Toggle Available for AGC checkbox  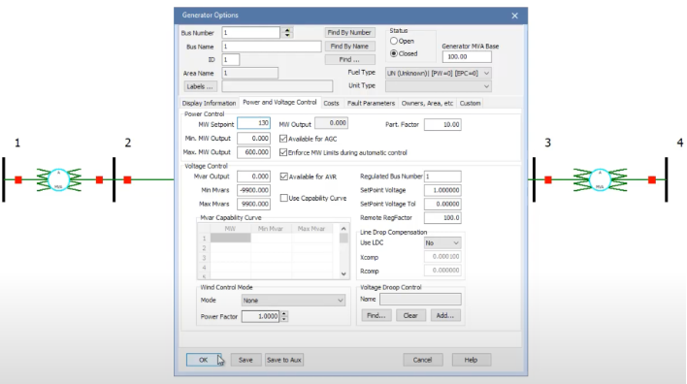click(283, 139)
